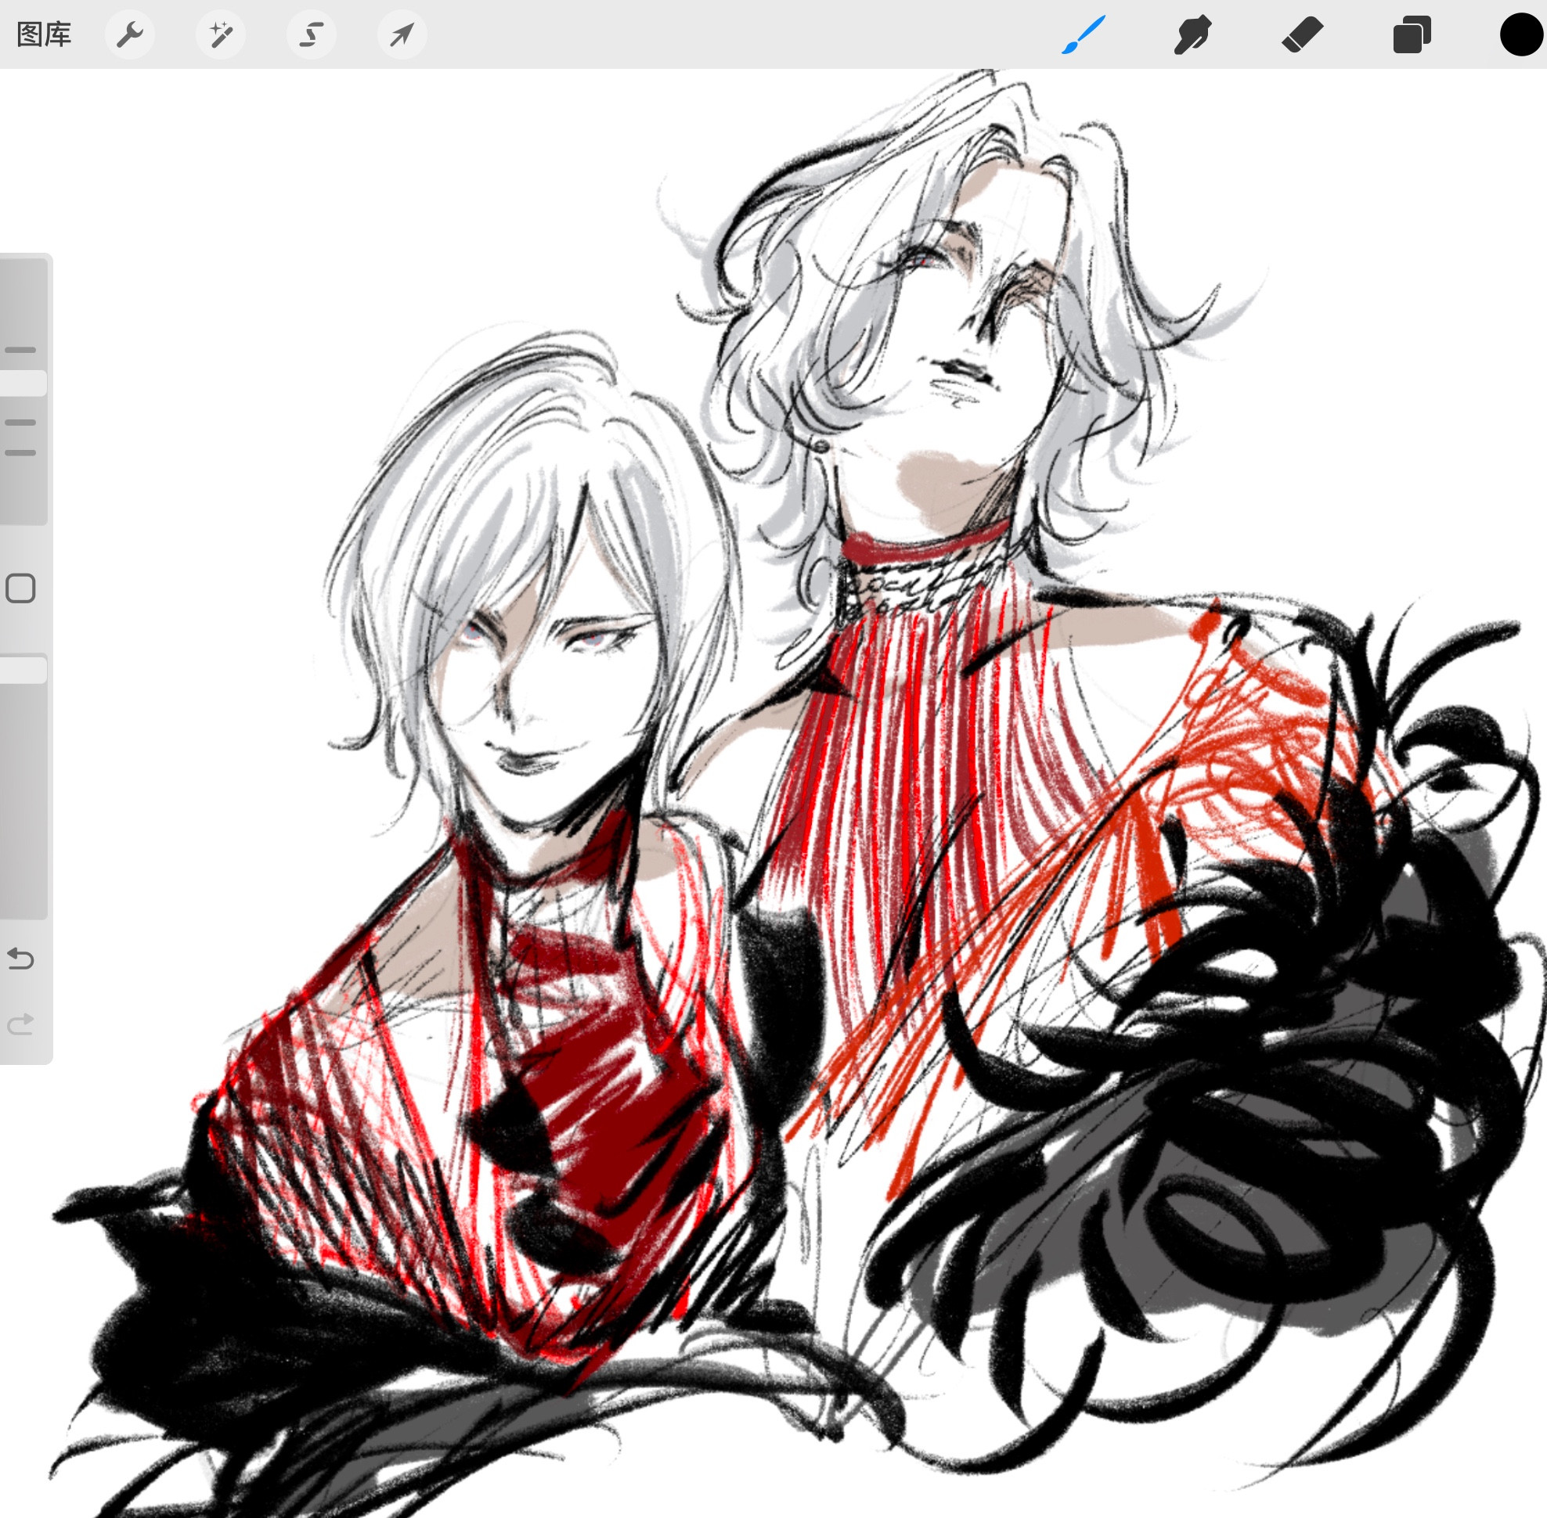Screen dimensions: 1547x1518
Task: Click the brush size slider handle
Action: pyautogui.click(x=23, y=383)
